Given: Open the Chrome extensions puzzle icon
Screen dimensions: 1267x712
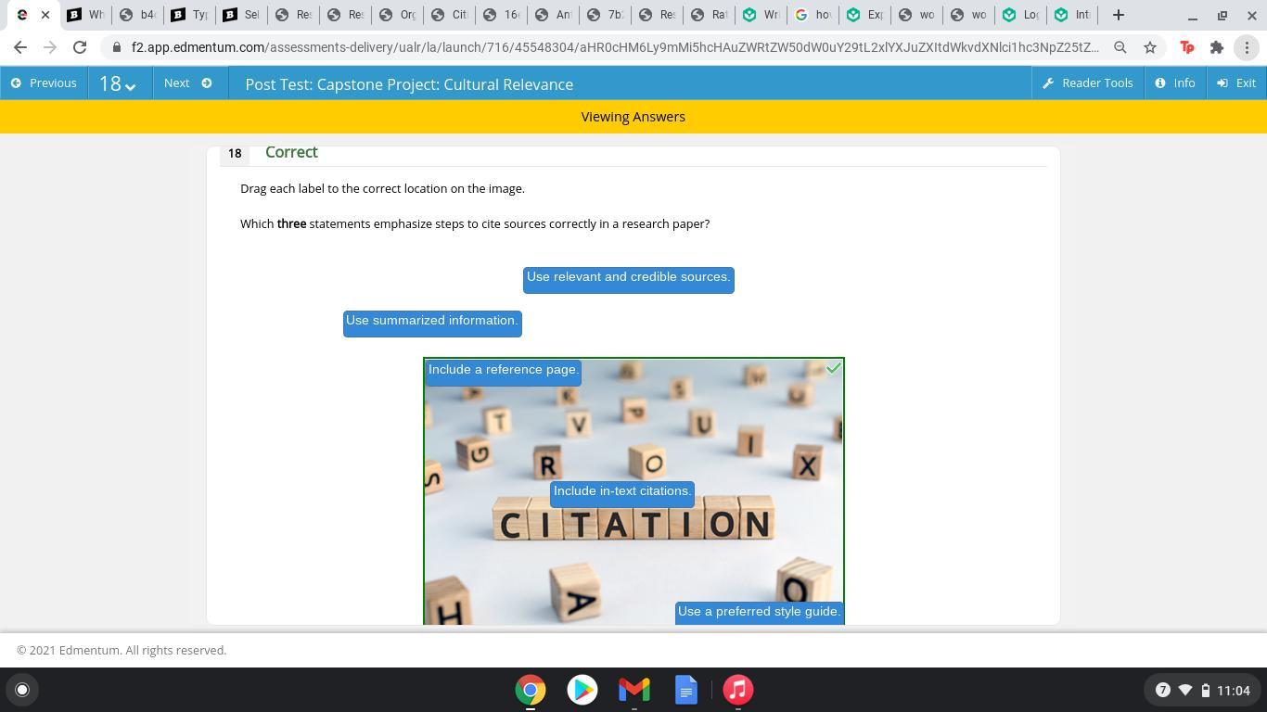Looking at the screenshot, I should (1217, 47).
